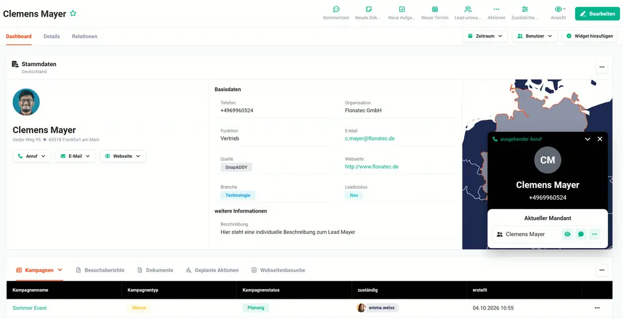Sort by the Kampagnenname column header
This screenshot has width=623, height=319.
(x=30, y=290)
